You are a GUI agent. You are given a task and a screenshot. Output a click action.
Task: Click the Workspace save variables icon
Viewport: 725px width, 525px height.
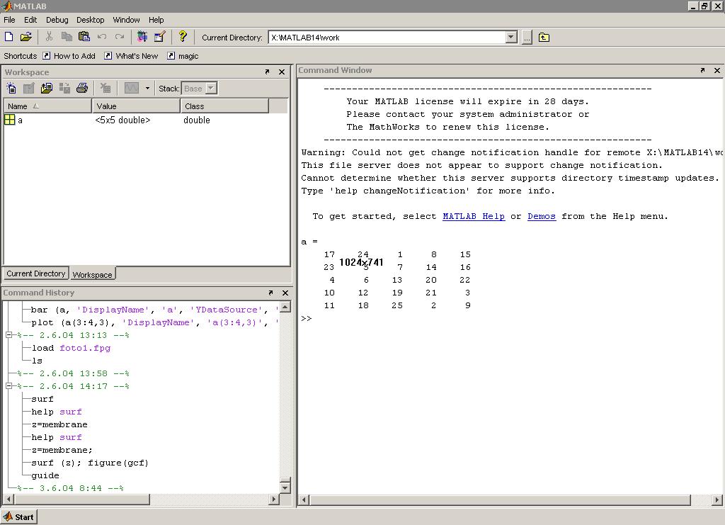click(64, 88)
